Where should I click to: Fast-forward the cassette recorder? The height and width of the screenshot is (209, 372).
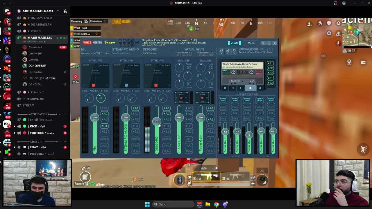click(x=233, y=88)
